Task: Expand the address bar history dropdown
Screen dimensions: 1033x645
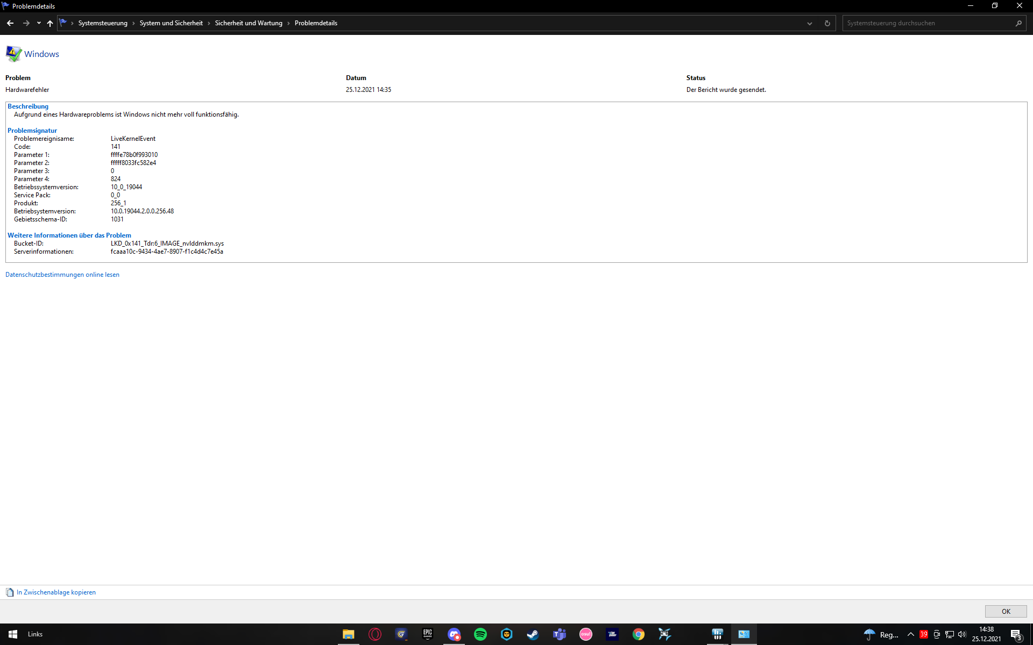Action: 809,23
